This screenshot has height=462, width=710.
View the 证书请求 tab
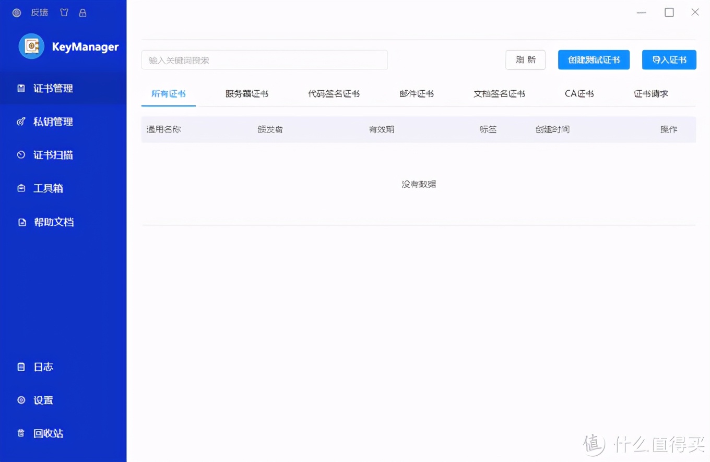(x=651, y=93)
